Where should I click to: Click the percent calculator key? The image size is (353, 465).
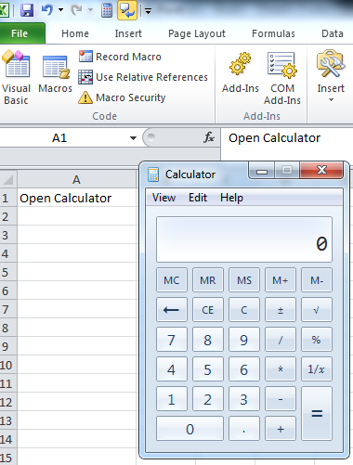(317, 340)
